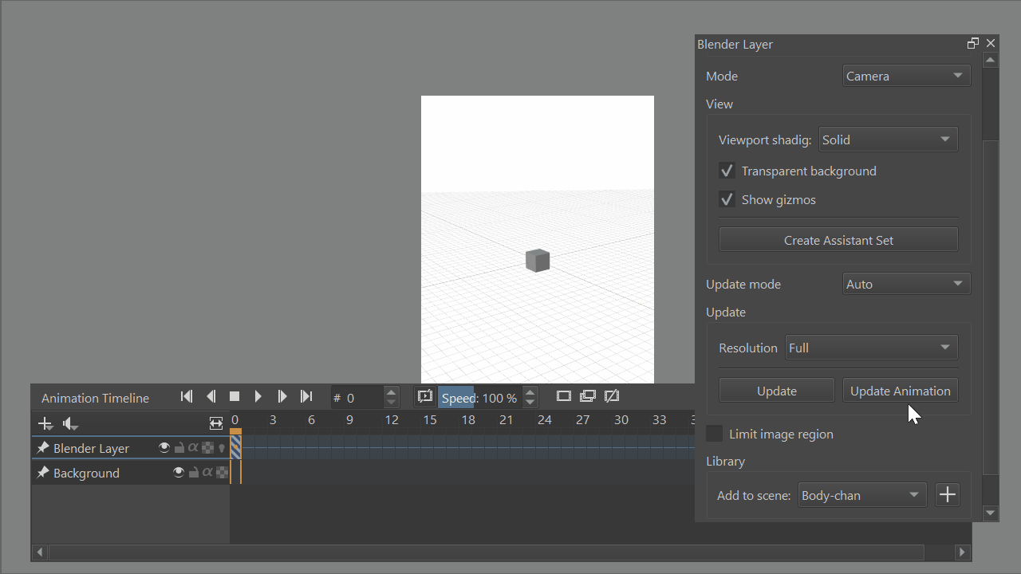Close the Blender Layer docker
The image size is (1021, 574).
click(x=991, y=43)
